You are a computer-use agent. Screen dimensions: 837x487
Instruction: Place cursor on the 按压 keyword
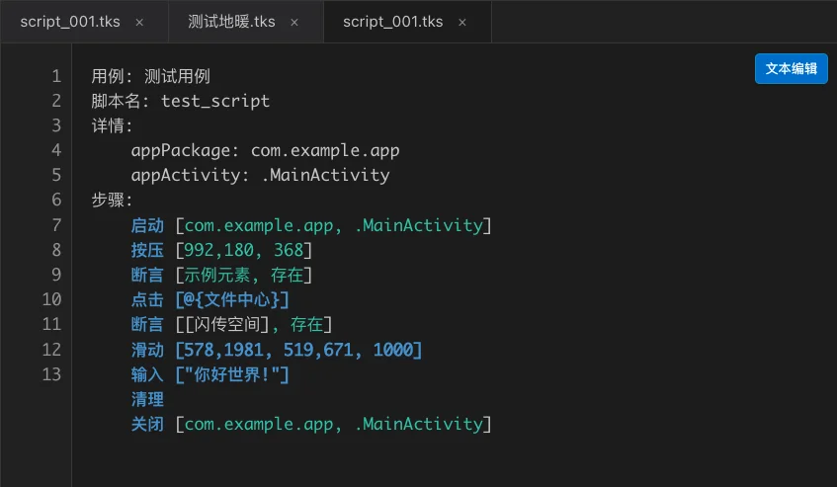tap(147, 250)
